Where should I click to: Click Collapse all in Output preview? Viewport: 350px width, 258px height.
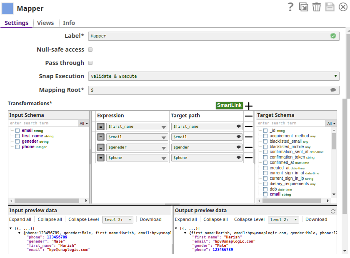point(215,219)
